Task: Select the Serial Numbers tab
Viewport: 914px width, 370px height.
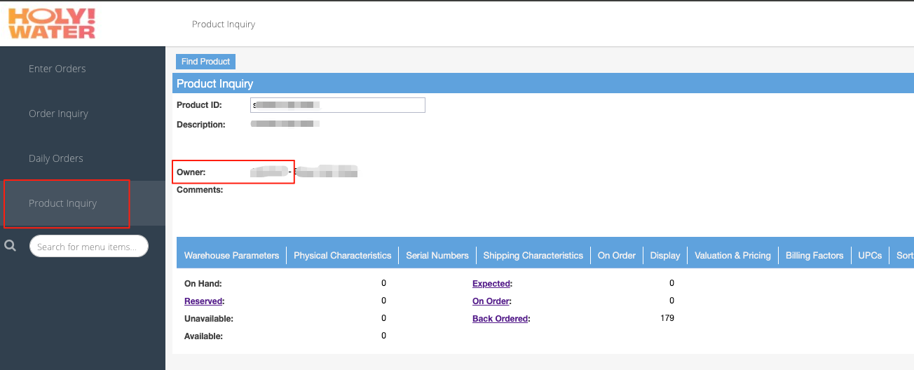Action: pos(437,256)
